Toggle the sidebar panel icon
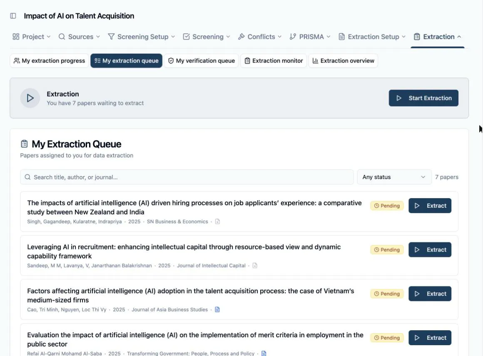This screenshot has height=356, width=483. tap(13, 16)
